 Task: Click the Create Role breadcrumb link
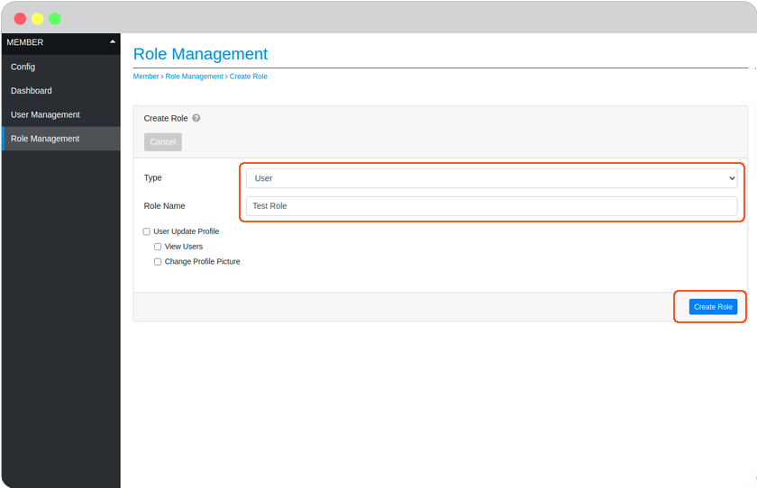tap(248, 77)
